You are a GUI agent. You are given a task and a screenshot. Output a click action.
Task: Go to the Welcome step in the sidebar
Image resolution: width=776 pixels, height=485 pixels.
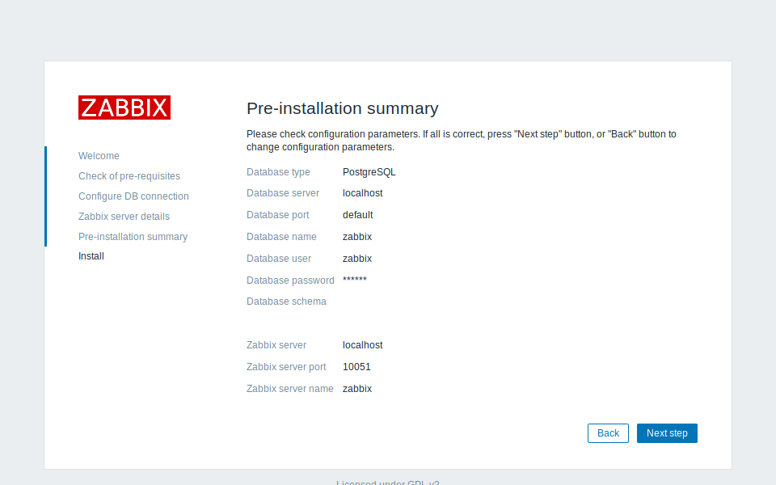99,156
